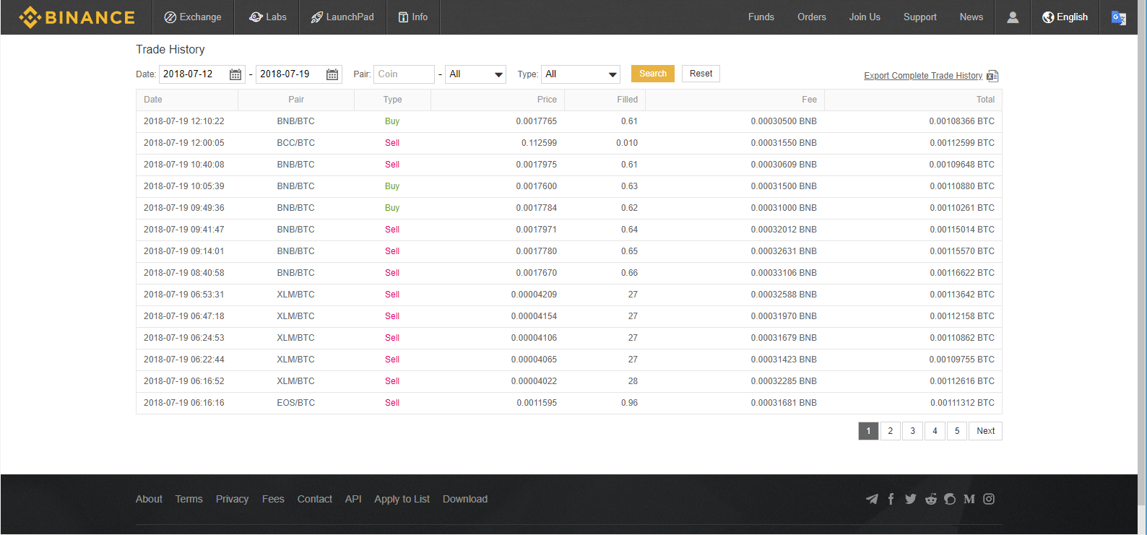Click EOS/BTC pair cell
Screen dimensions: 1147x535
click(x=296, y=403)
